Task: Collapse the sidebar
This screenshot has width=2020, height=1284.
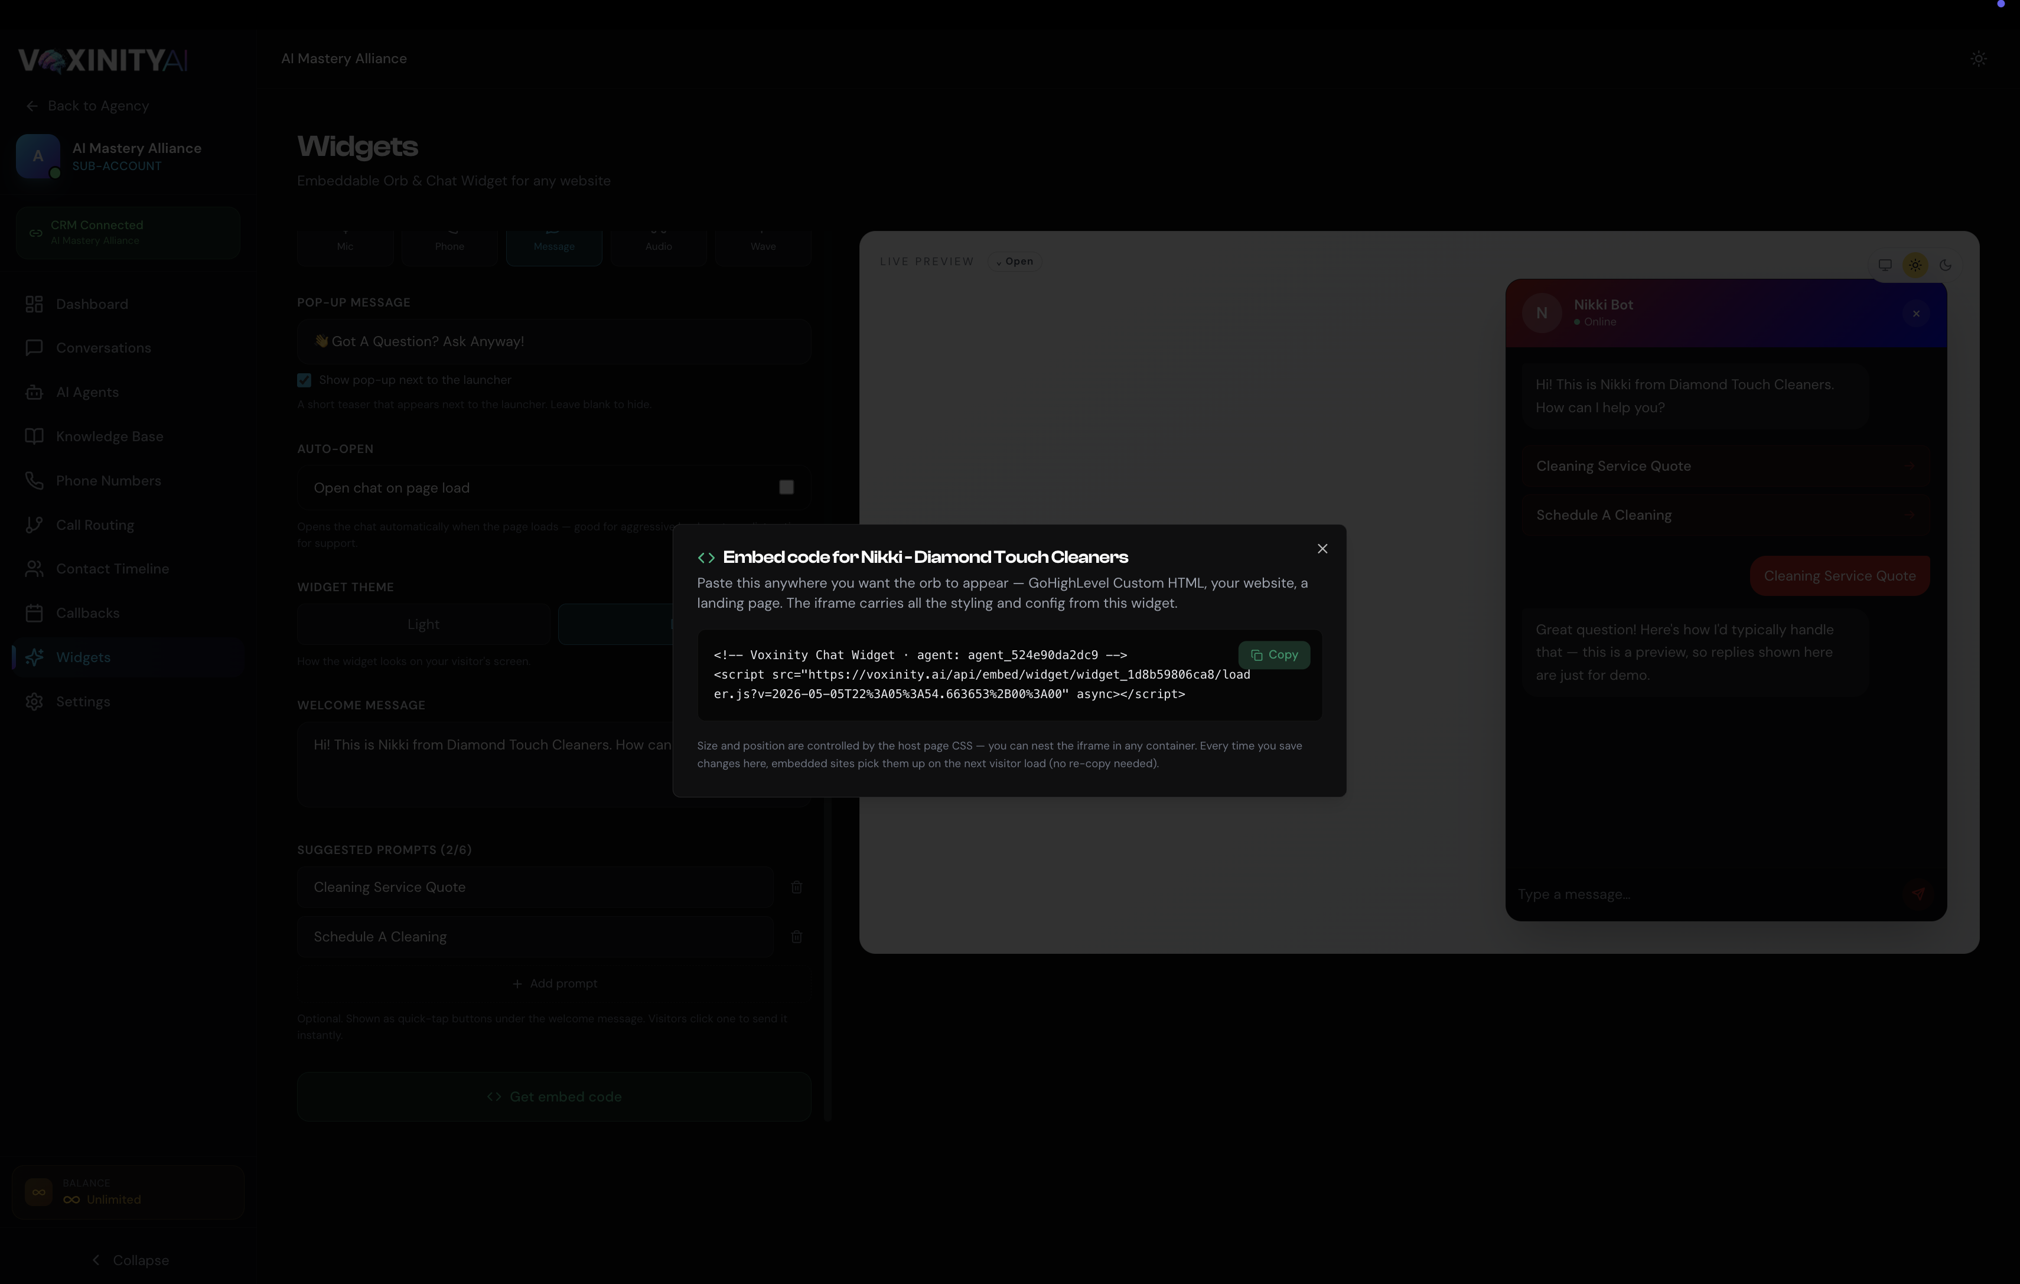Action: pyautogui.click(x=129, y=1260)
